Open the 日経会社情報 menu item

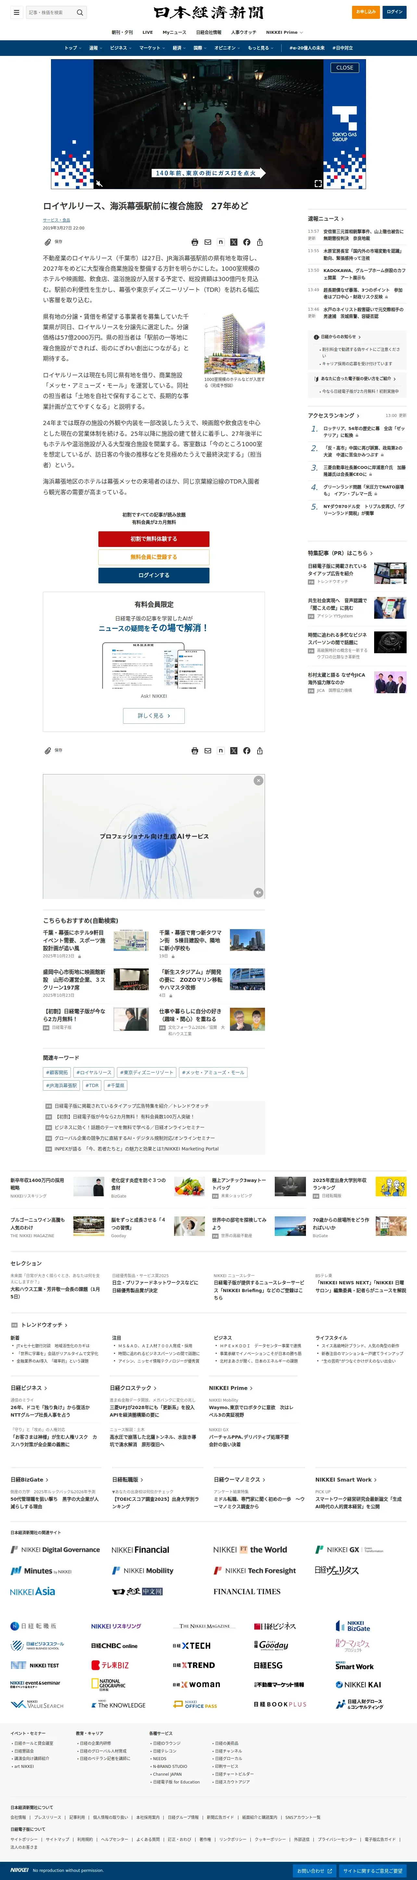(x=208, y=32)
